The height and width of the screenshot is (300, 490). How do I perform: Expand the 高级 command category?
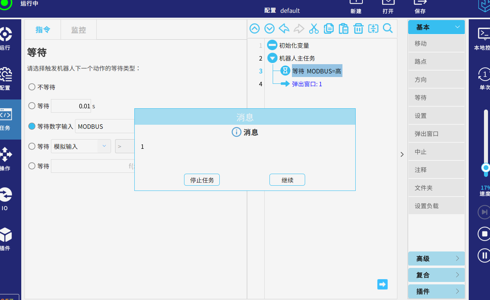click(x=436, y=259)
